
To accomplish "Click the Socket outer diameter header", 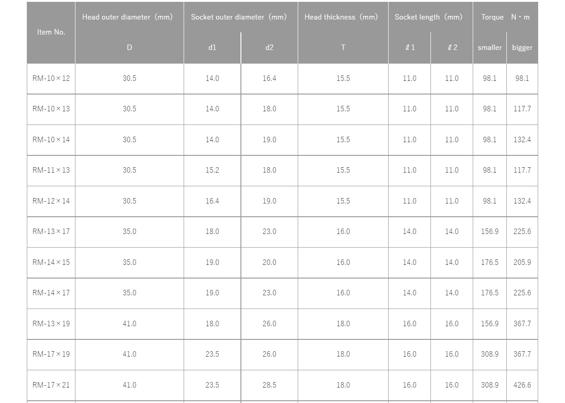I will [239, 17].
